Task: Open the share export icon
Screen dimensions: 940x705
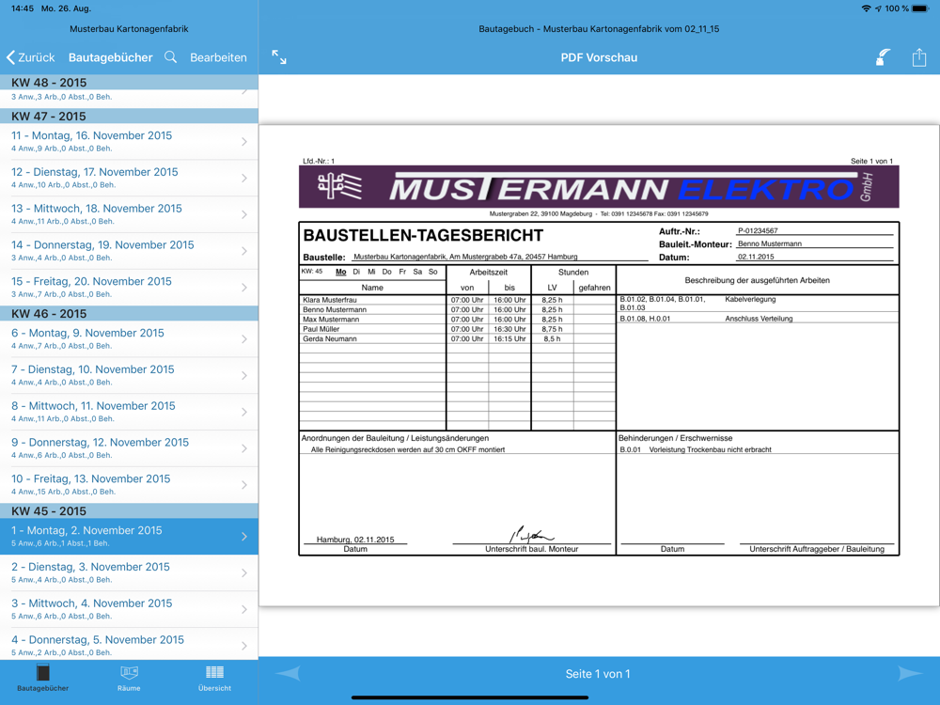Action: tap(919, 57)
